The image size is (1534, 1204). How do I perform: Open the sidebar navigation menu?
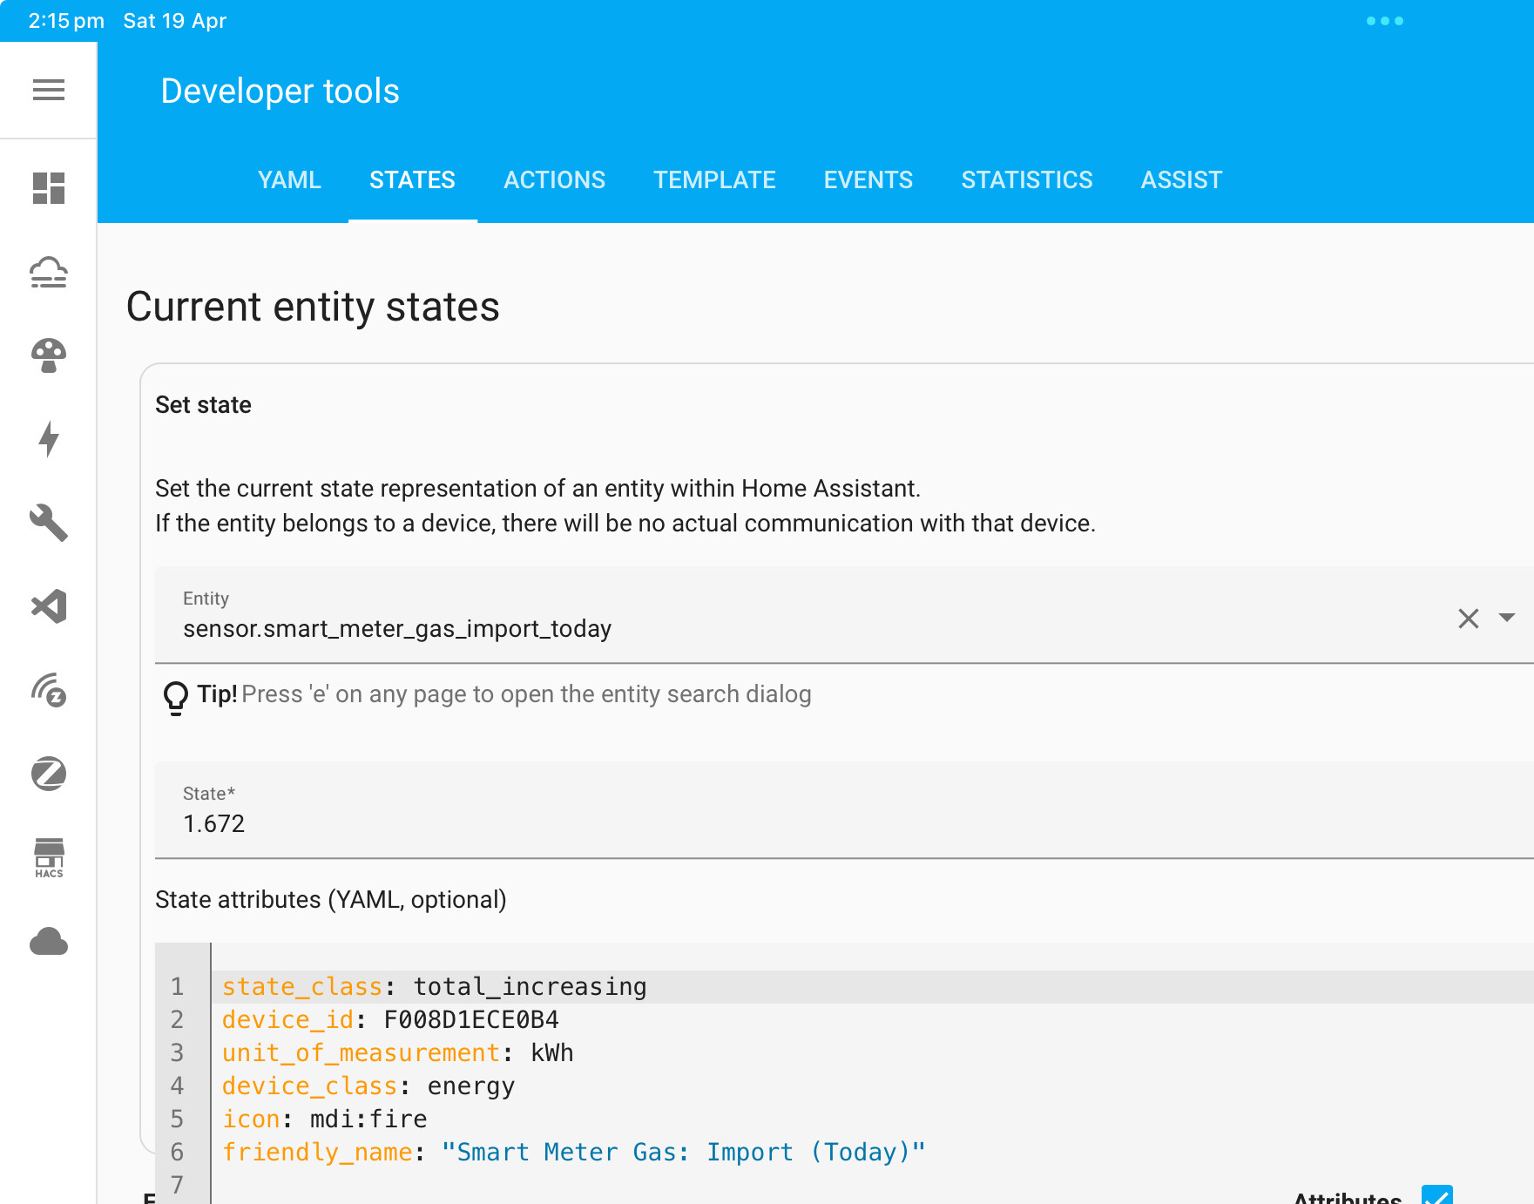click(x=48, y=90)
